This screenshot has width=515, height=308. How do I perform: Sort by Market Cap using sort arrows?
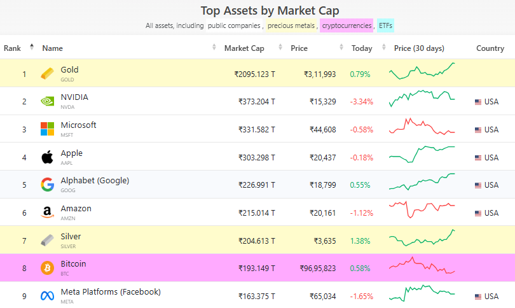click(280, 47)
